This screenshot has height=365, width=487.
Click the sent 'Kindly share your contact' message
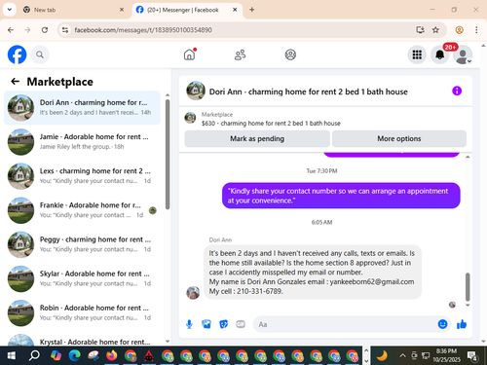coord(341,196)
